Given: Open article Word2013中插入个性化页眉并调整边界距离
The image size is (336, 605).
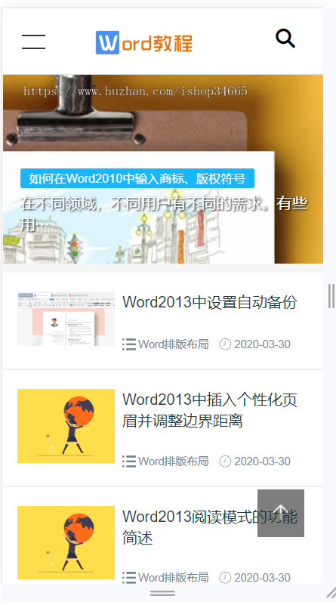Looking at the screenshot, I should click(x=210, y=410).
